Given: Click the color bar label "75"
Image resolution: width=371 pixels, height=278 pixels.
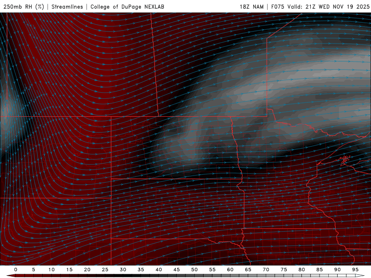Looking at the screenshot, I should (x=284, y=270).
